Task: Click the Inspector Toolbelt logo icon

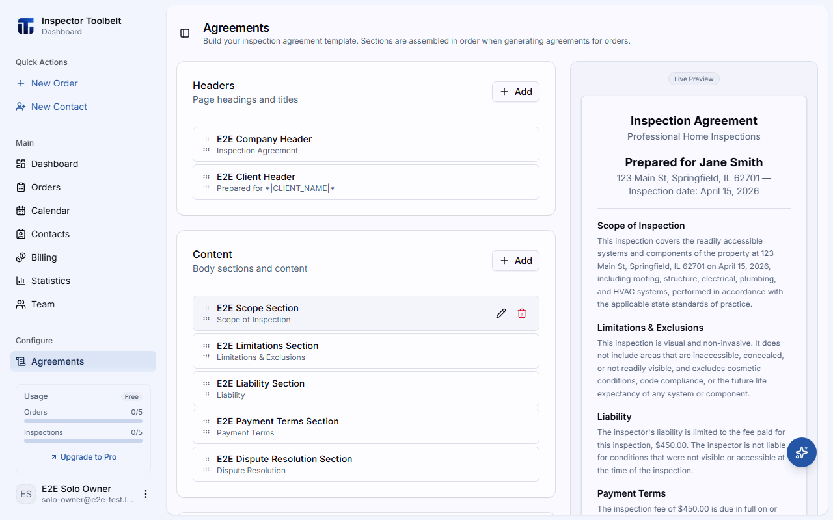Action: [25, 26]
